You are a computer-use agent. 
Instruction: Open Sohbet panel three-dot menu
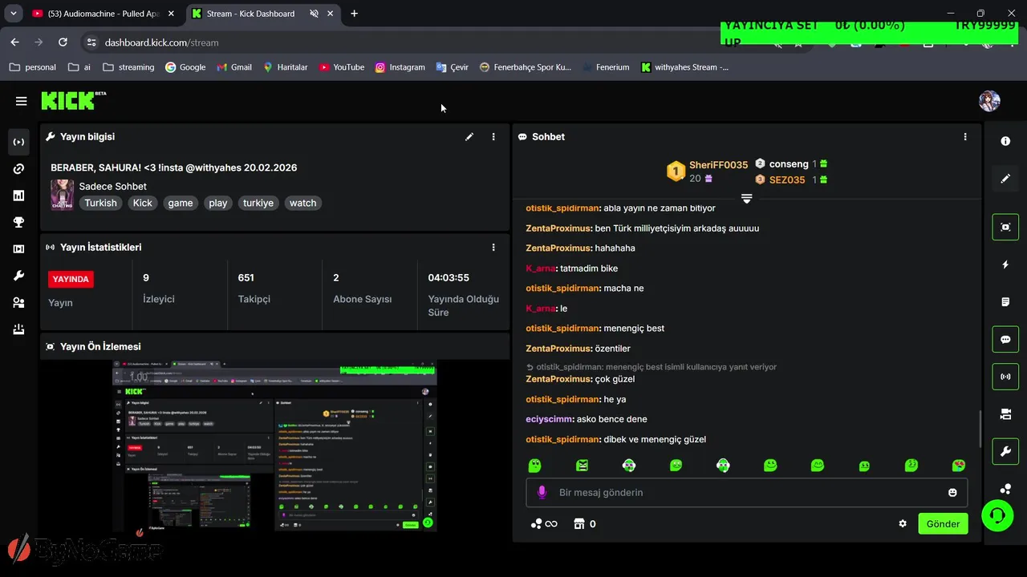coord(965,137)
